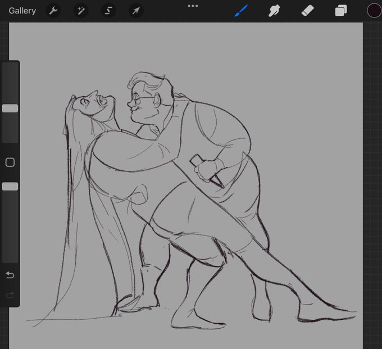Screen dimensions: 382x349
Task: Tap the square Modify button in sidebar
Action: pos(10,162)
